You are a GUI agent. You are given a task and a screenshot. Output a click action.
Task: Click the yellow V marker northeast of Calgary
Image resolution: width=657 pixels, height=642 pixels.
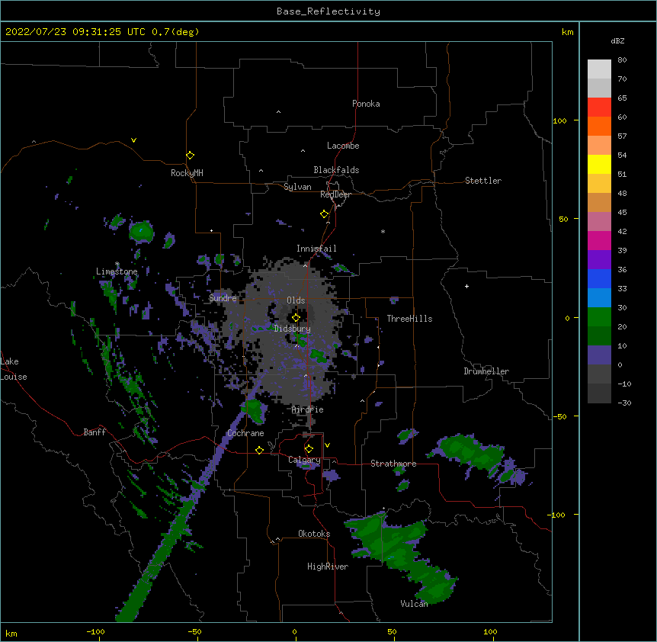coord(327,445)
